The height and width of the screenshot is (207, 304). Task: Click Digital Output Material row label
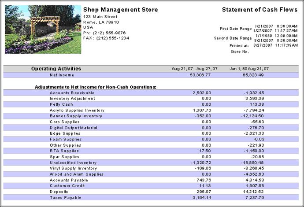tap(74, 128)
